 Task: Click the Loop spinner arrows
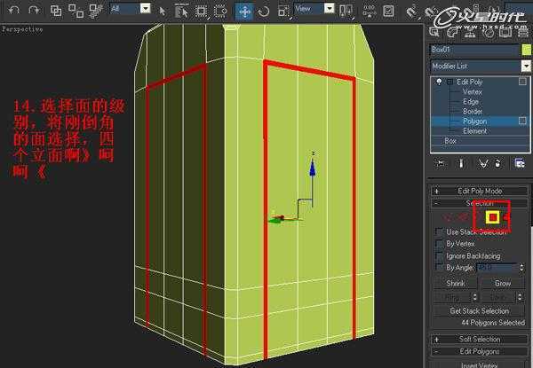[x=520, y=297]
